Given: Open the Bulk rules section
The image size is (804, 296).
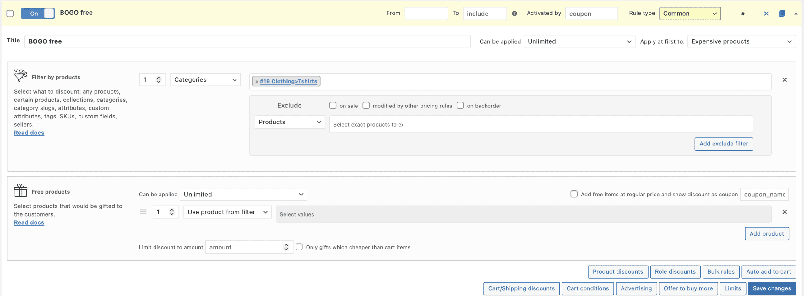Looking at the screenshot, I should click(x=720, y=272).
